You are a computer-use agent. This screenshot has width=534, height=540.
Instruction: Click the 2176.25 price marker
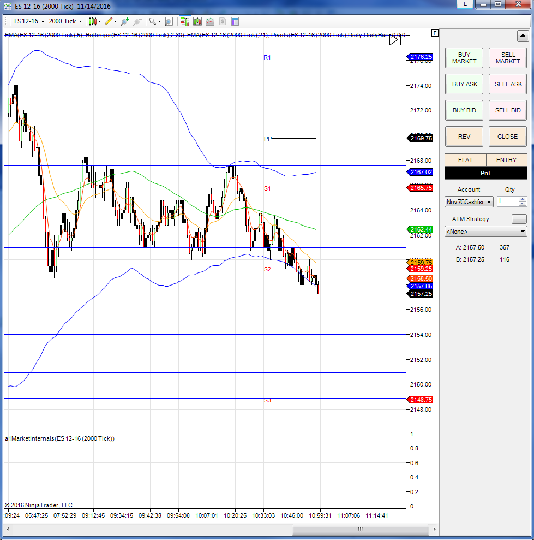(420, 57)
